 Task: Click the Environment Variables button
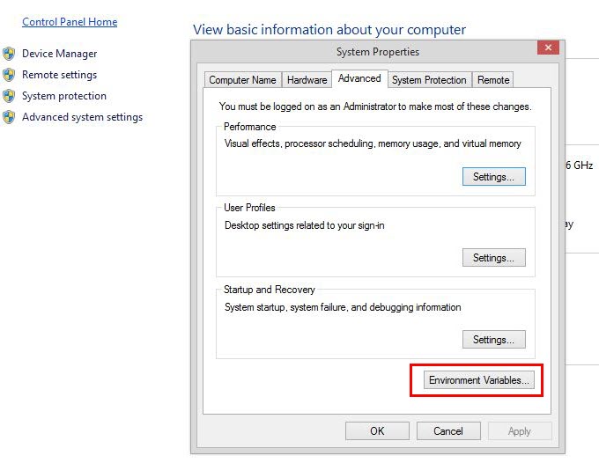(x=478, y=380)
